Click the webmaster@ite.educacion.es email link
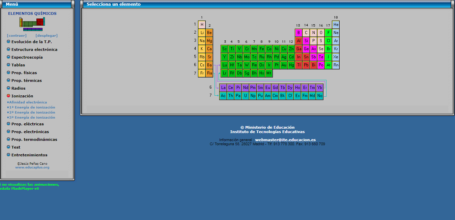 285,140
